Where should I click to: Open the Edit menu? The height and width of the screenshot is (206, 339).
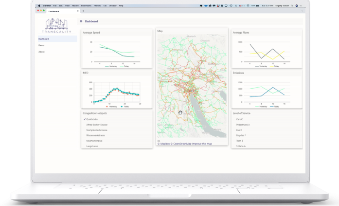point(61,6)
